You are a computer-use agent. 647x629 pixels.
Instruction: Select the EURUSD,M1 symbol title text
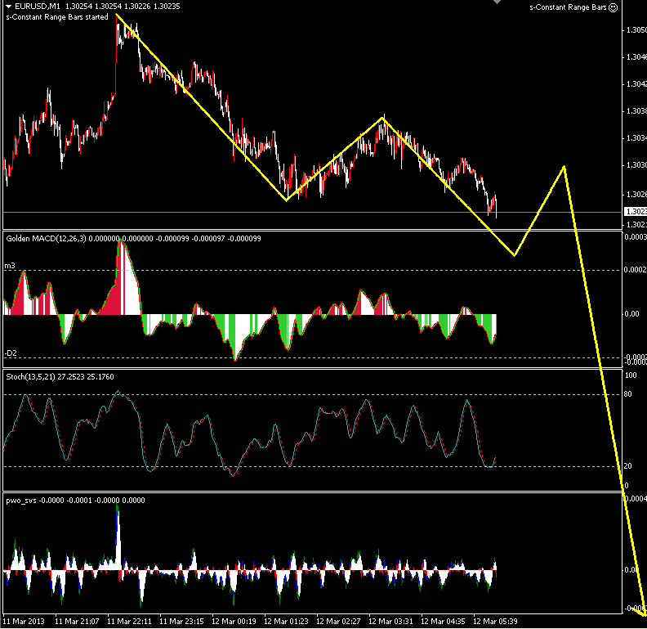point(37,7)
